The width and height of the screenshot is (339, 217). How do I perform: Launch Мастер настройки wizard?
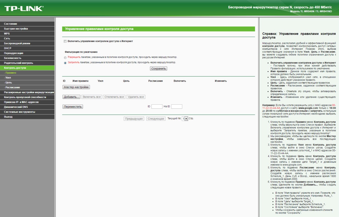(76, 87)
